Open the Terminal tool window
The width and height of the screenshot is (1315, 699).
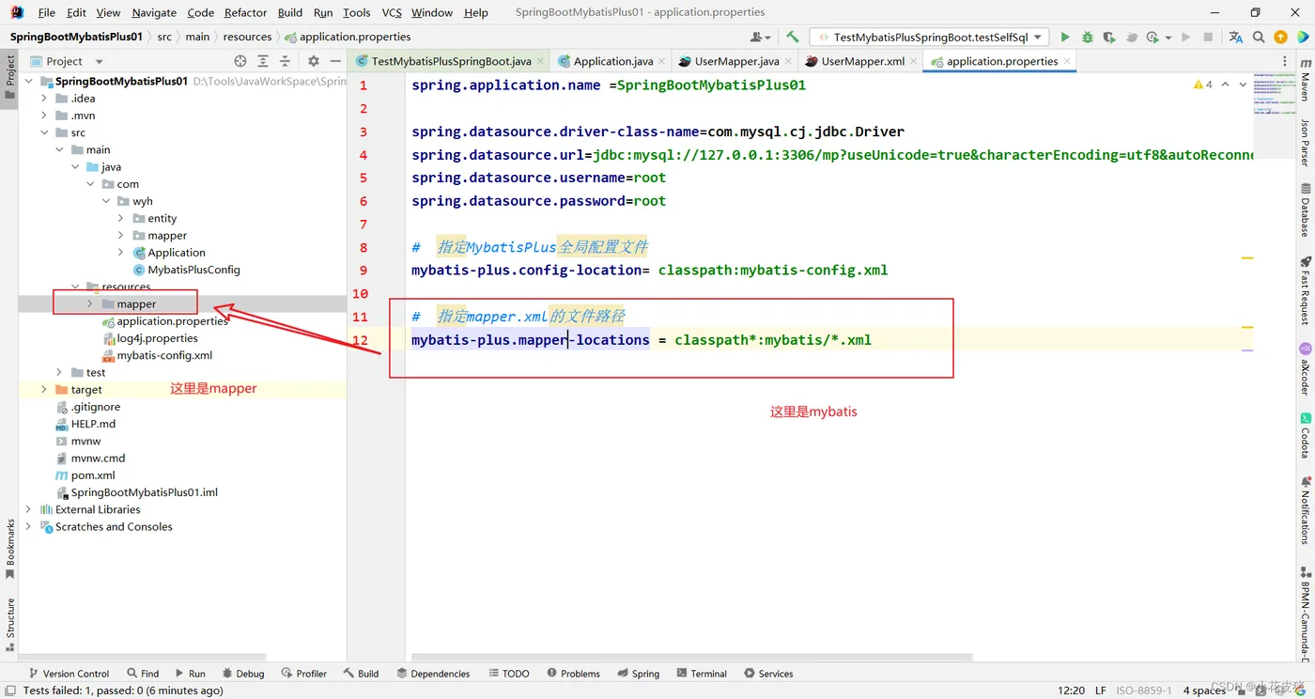coord(701,674)
